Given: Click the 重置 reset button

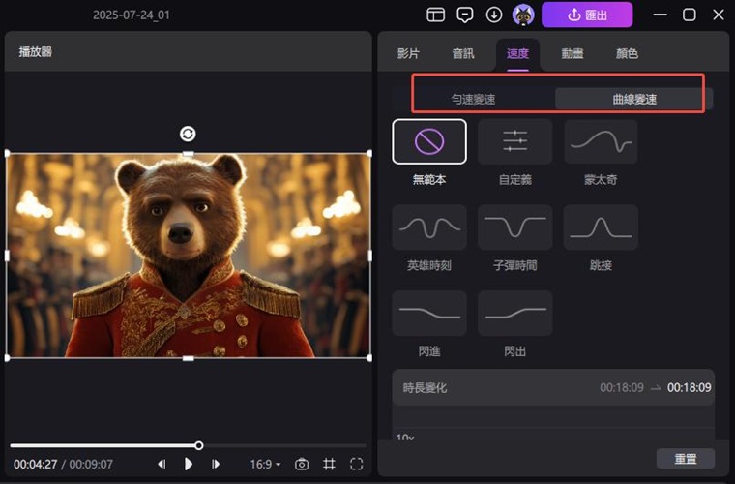Looking at the screenshot, I should pyautogui.click(x=686, y=458).
